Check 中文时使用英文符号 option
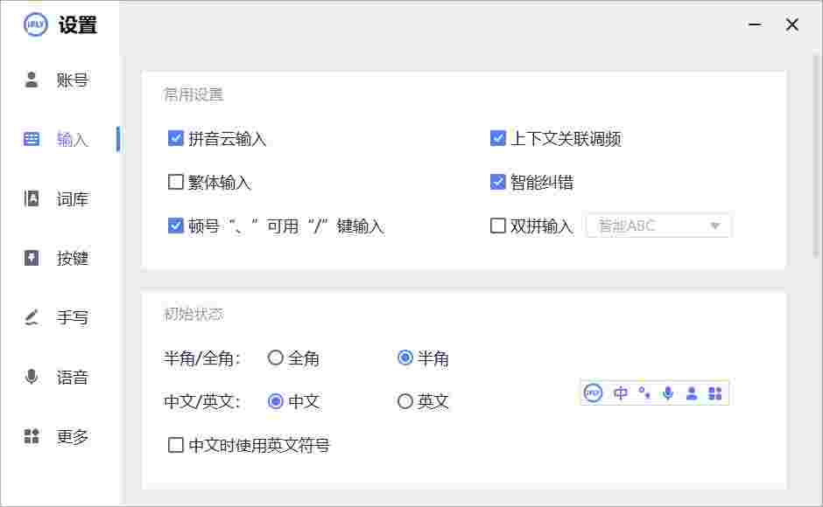The image size is (823, 507). (x=174, y=445)
